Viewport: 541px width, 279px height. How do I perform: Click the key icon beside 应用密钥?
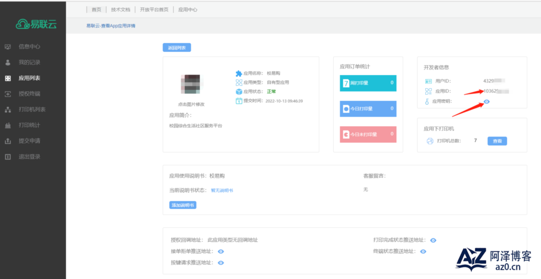click(x=427, y=101)
